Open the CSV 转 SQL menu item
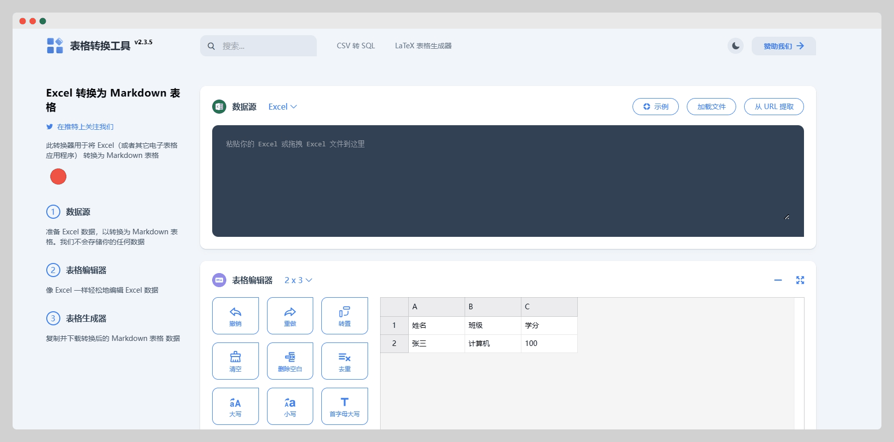 [355, 46]
